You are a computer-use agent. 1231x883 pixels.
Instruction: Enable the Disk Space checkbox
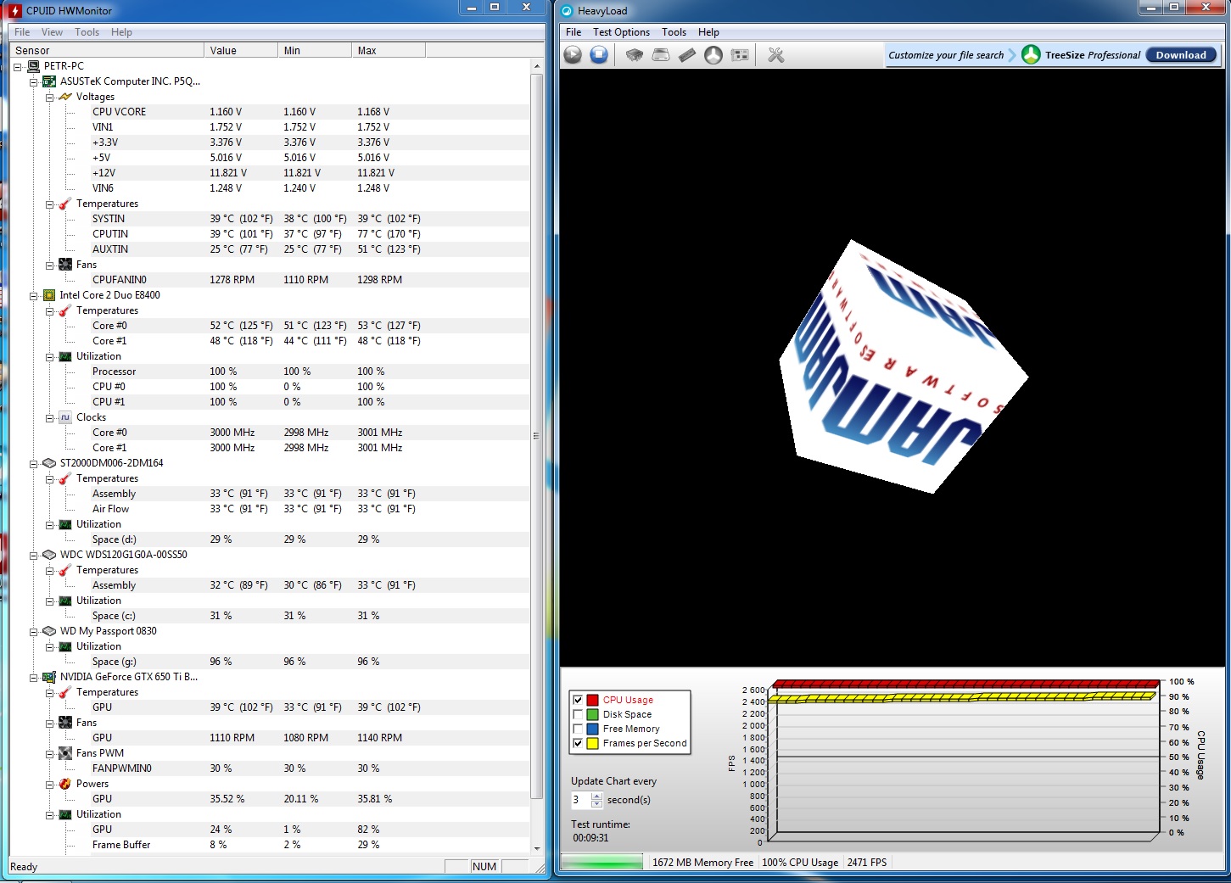pos(578,714)
